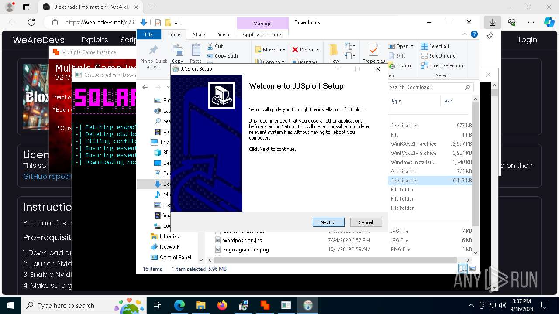The image size is (559, 314).
Task: Click Next in JJSploit Setup
Action: point(328,222)
